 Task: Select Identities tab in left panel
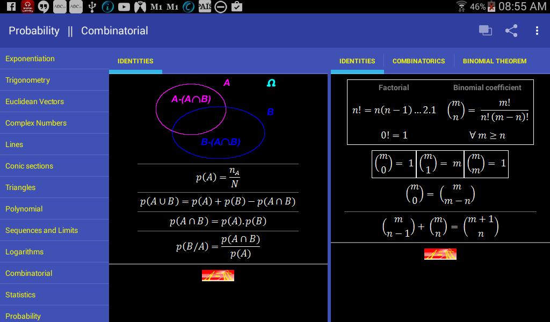135,61
